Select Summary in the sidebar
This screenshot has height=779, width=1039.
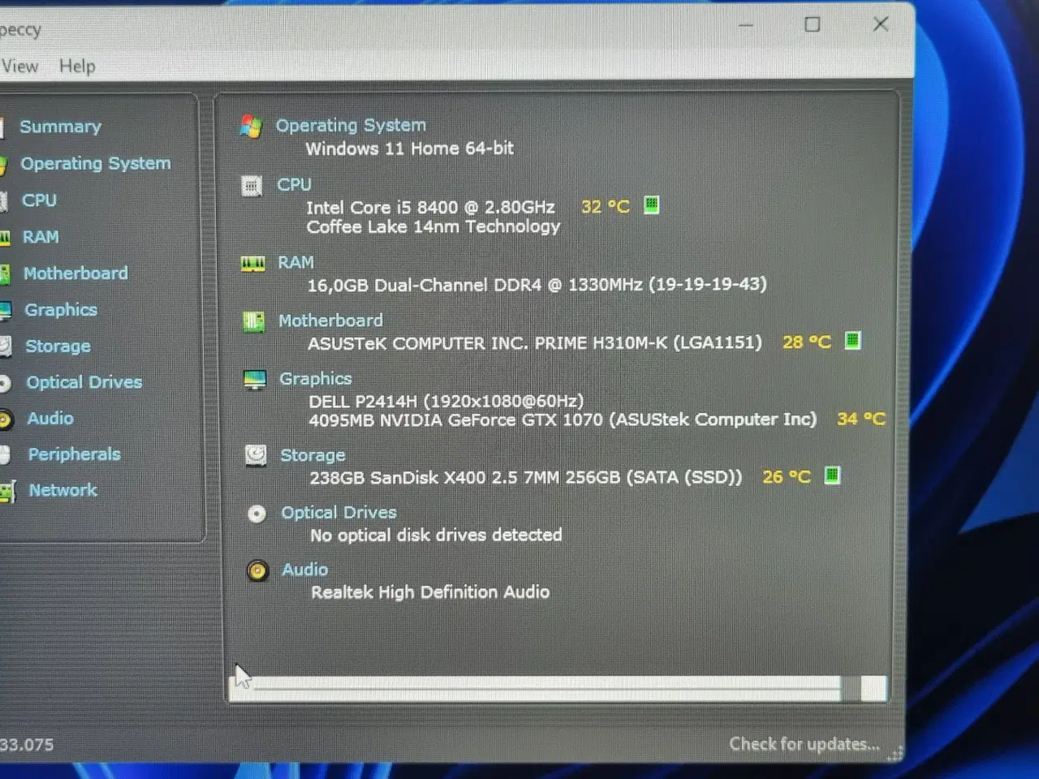click(x=60, y=127)
